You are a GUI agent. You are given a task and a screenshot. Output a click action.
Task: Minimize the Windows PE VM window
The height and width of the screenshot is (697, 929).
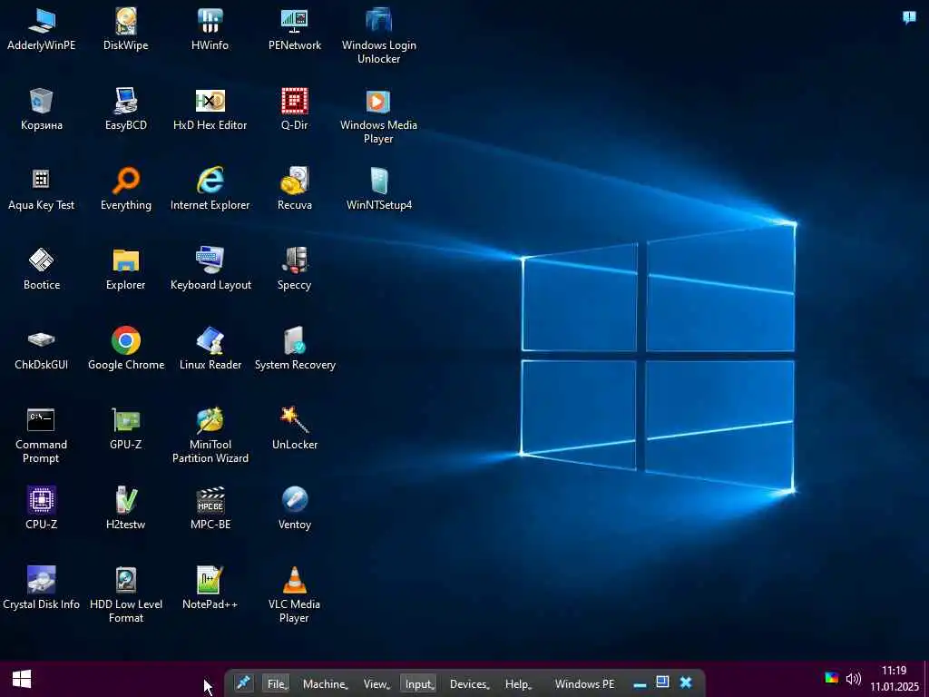[640, 684]
